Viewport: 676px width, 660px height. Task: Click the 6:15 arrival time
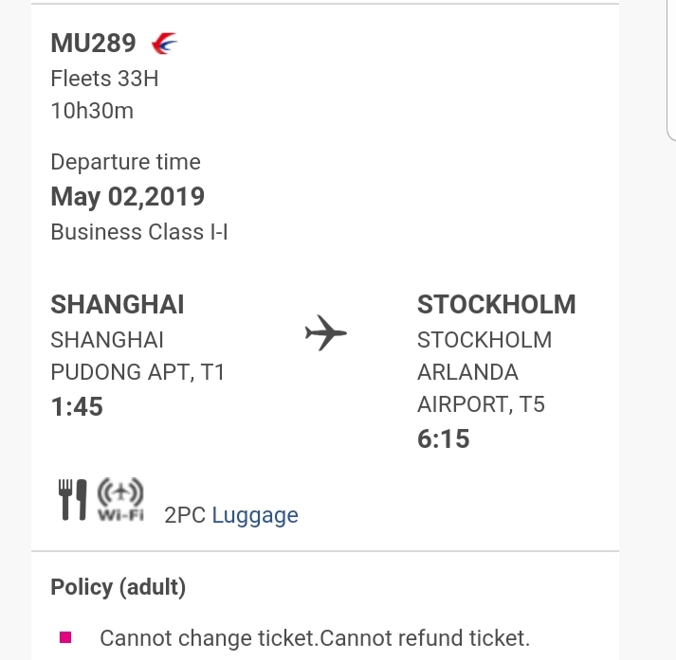click(444, 439)
